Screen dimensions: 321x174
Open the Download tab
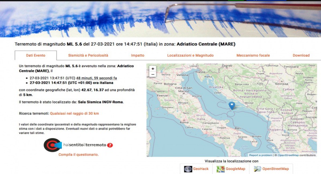point(301,55)
